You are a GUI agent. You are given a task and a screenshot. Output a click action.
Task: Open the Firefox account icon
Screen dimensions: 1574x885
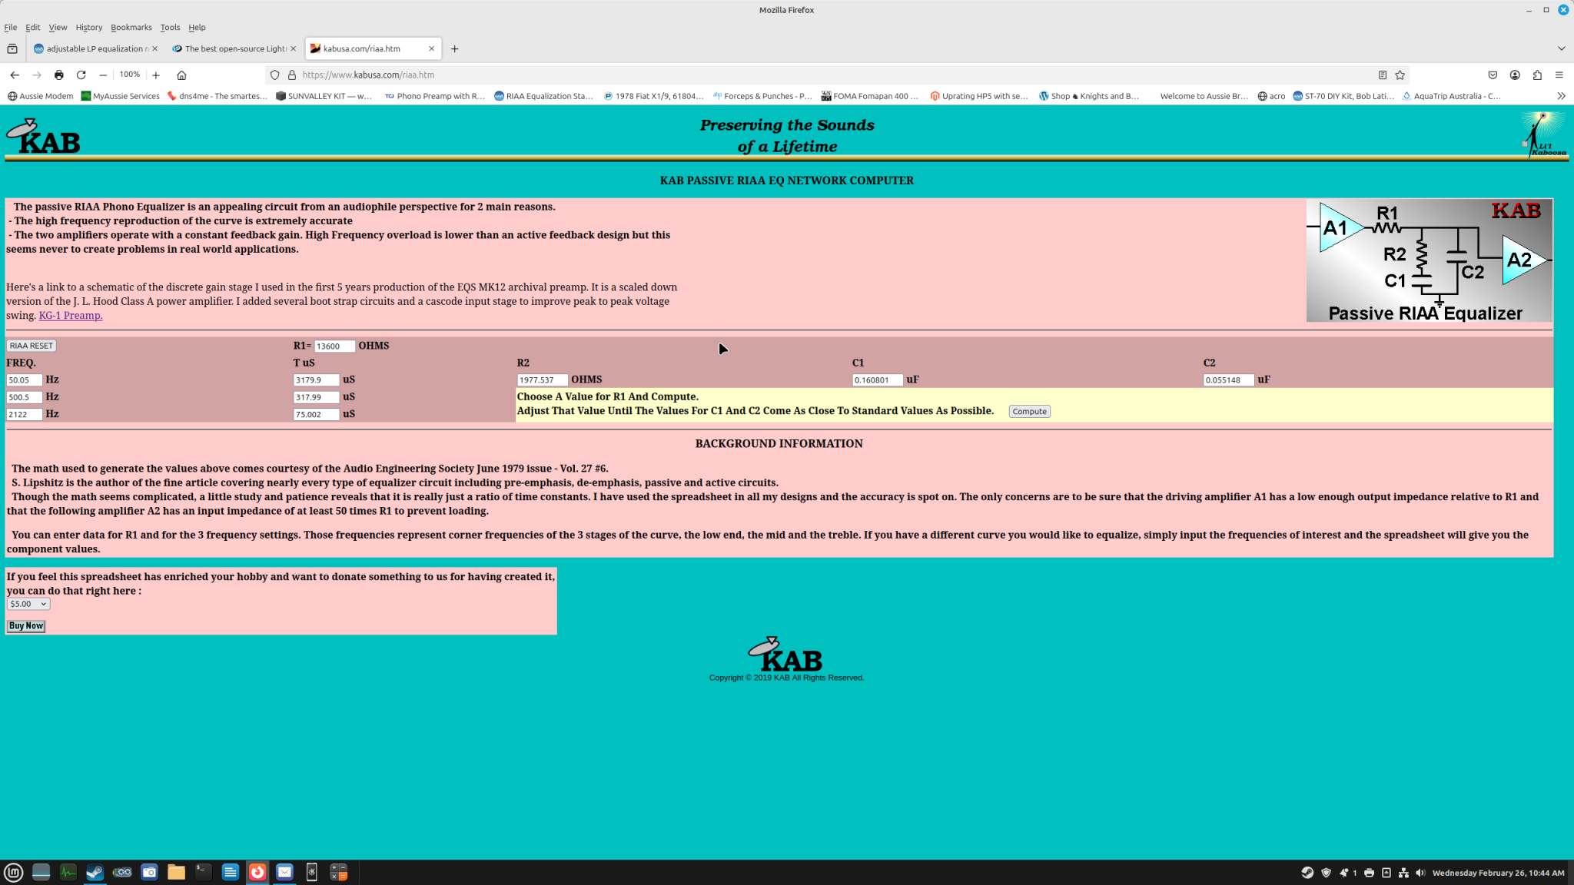point(1515,75)
